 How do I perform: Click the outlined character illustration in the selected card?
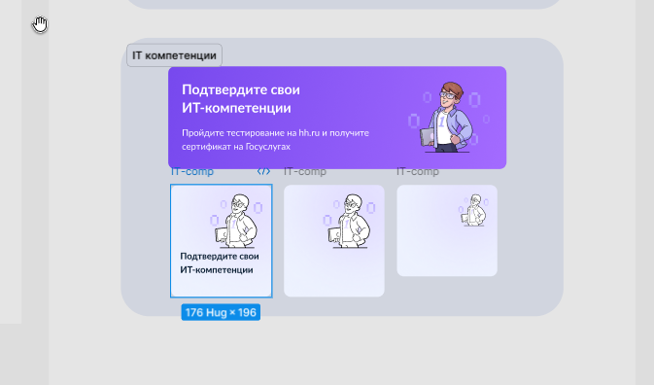236,221
